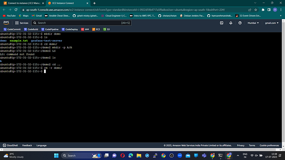
Task: Expand the Mumbai region dropdown
Action: [x=253, y=23]
